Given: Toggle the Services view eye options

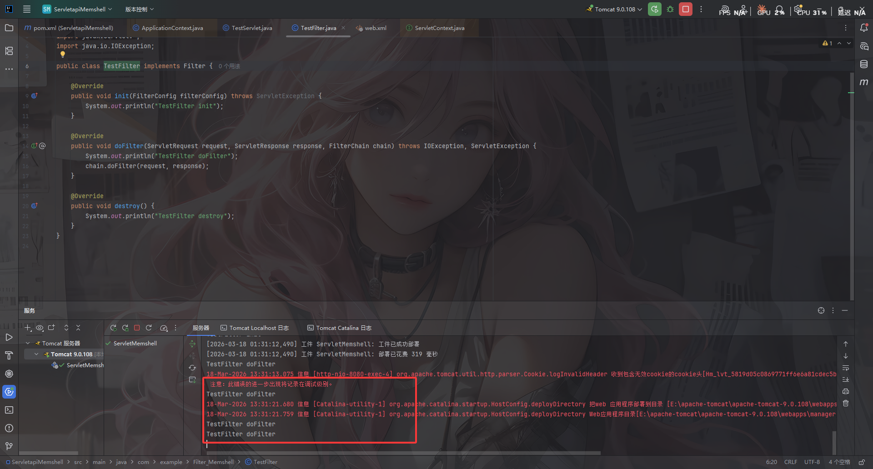Looking at the screenshot, I should pyautogui.click(x=40, y=328).
